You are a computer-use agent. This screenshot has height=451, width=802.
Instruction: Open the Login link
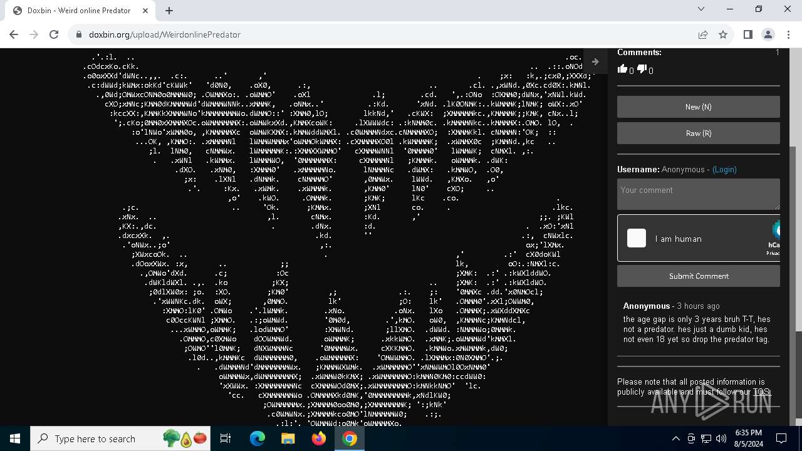[724, 170]
